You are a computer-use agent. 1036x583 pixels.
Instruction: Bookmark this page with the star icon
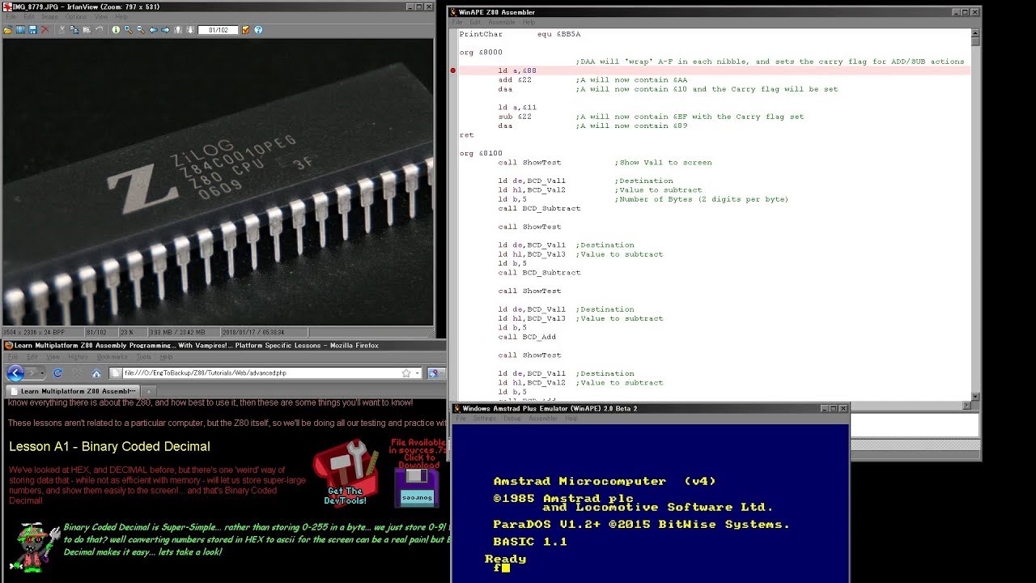click(406, 373)
